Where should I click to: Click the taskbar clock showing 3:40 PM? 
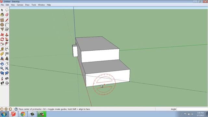click(200, 114)
